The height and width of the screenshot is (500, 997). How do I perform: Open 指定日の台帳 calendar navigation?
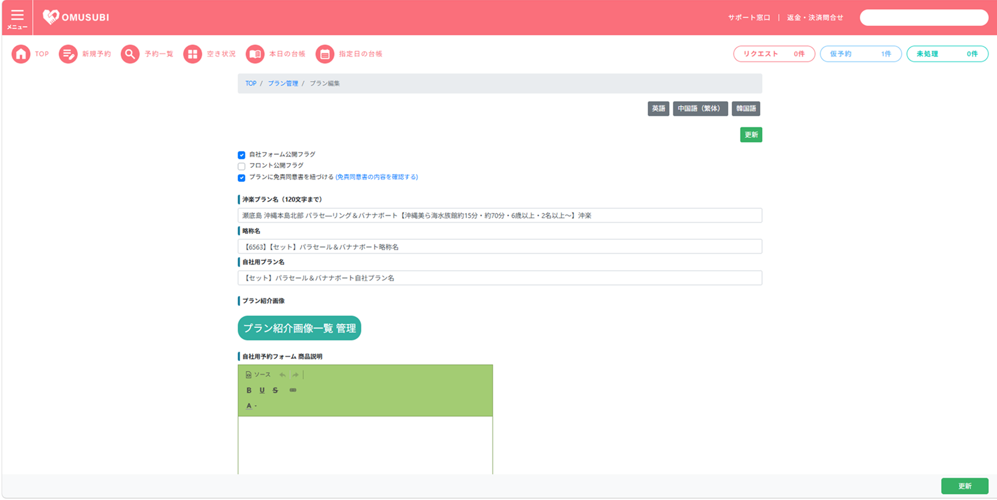tap(349, 54)
